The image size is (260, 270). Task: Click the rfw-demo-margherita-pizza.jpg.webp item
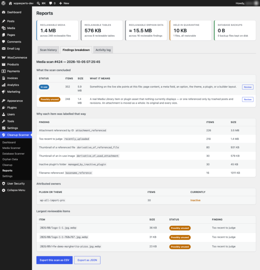70,246
